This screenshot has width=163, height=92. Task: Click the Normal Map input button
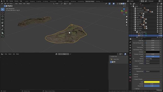152,59
